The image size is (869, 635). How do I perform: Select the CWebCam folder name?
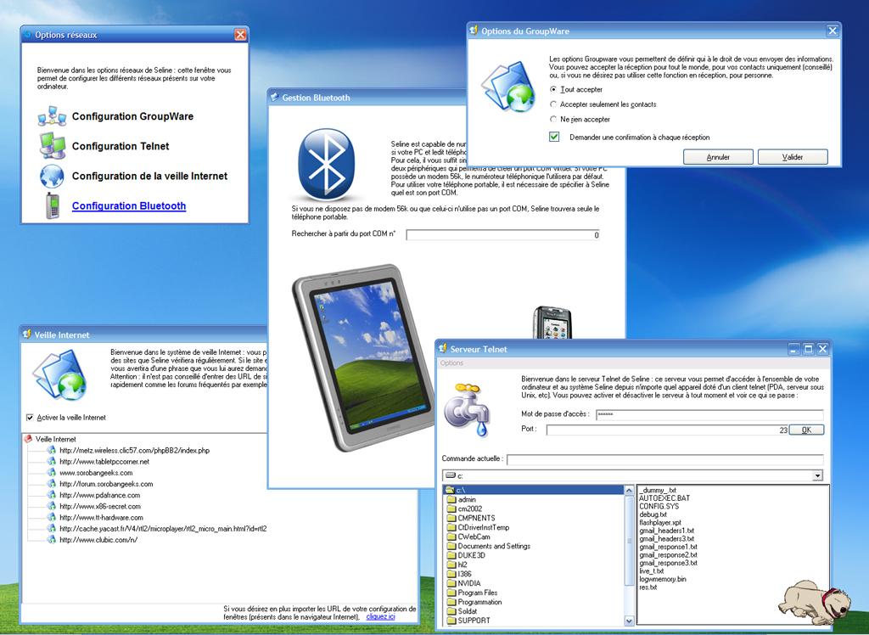pyautogui.click(x=474, y=537)
